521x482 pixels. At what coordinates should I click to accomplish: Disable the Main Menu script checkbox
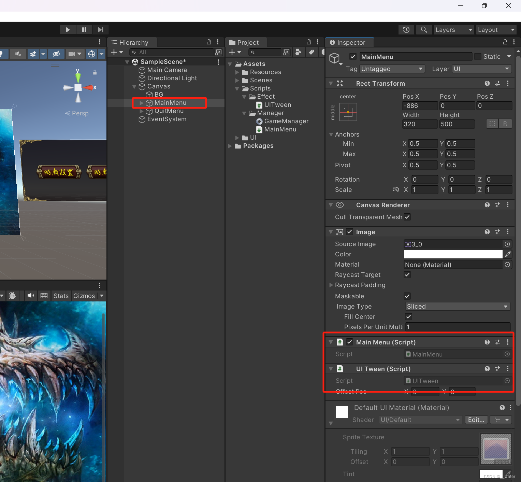(x=350, y=342)
